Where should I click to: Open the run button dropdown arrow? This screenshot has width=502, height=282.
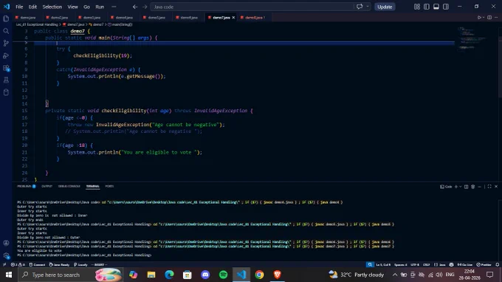tap(484, 18)
